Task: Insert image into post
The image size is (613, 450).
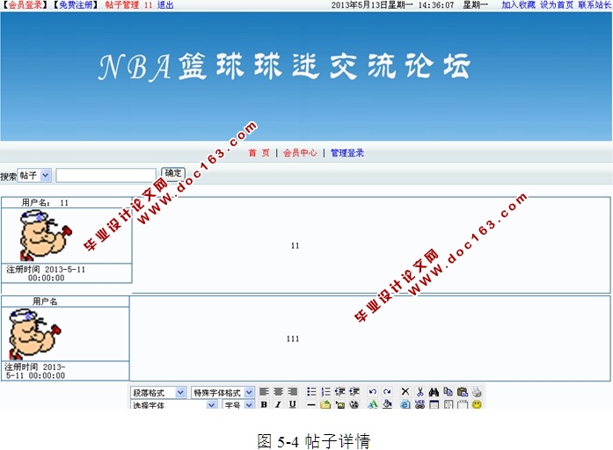Action: pos(339,404)
